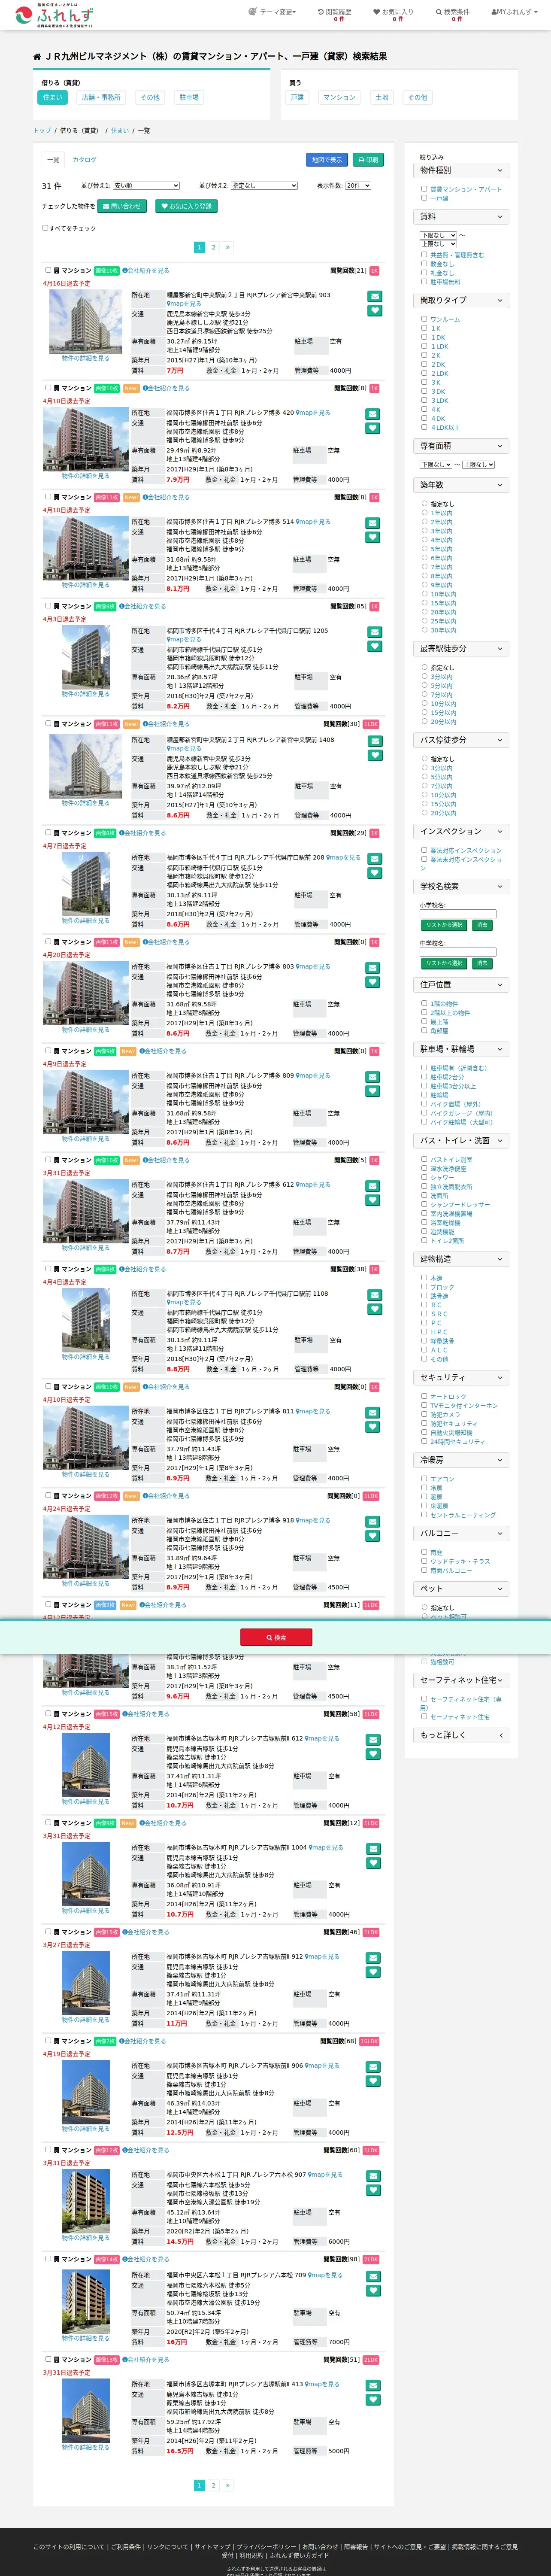551x2576 pixels.
Task: Open rent 下限なし dropdown
Action: click(x=438, y=235)
